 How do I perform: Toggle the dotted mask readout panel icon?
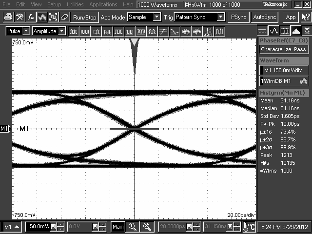coord(285,31)
